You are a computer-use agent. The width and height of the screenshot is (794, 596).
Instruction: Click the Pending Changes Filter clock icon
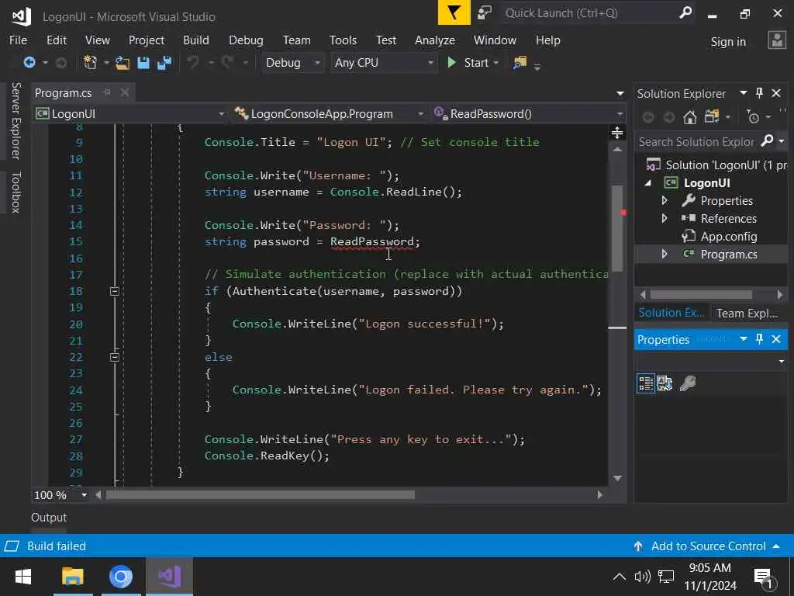point(753,117)
